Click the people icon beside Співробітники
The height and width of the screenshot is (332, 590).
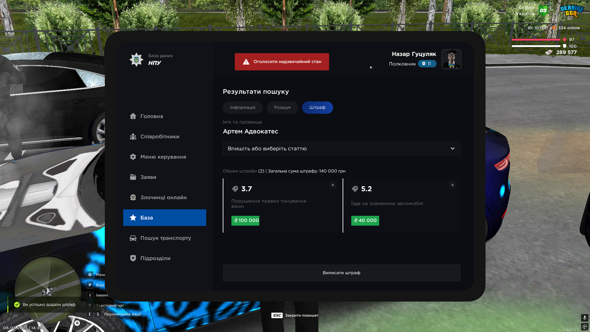tap(133, 136)
